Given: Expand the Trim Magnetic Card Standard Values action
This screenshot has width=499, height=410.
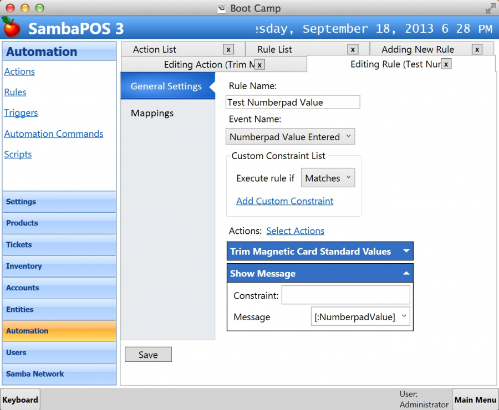Looking at the screenshot, I should tap(406, 251).
